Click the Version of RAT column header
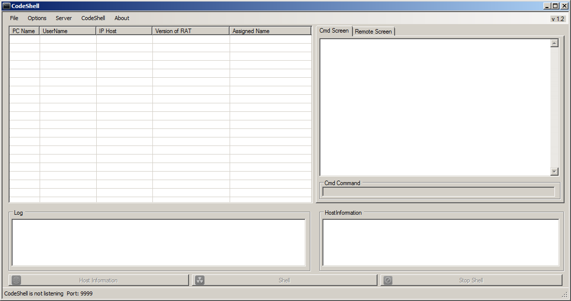This screenshot has height=301, width=571. (x=191, y=31)
